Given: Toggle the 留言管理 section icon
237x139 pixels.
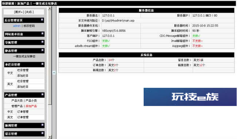Looking at the screenshot, I should (x=42, y=133).
